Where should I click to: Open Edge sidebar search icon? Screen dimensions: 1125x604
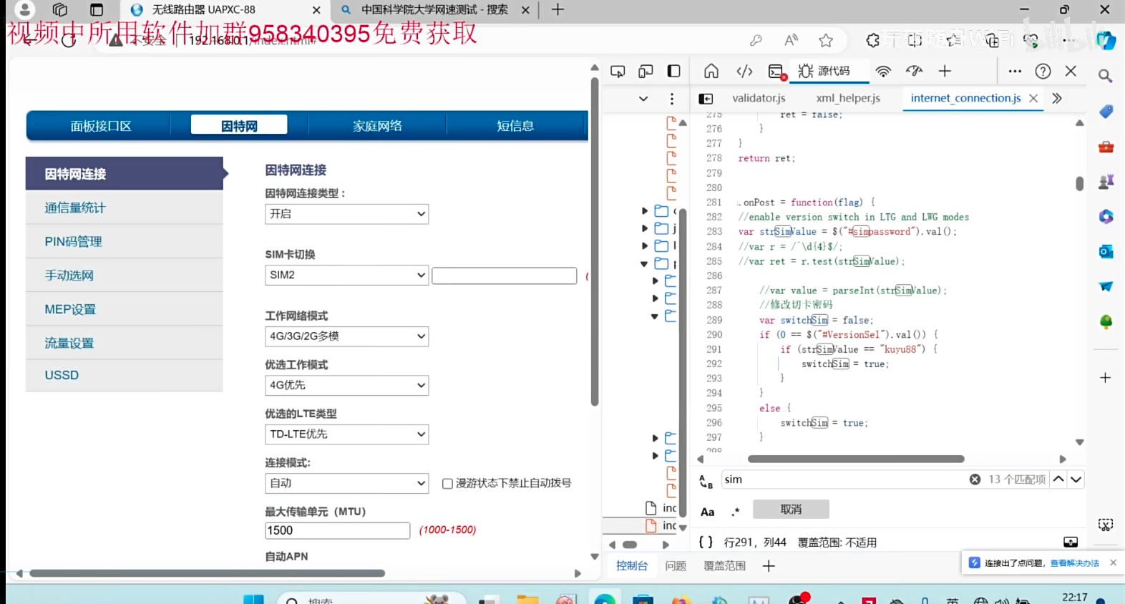[x=1106, y=75]
